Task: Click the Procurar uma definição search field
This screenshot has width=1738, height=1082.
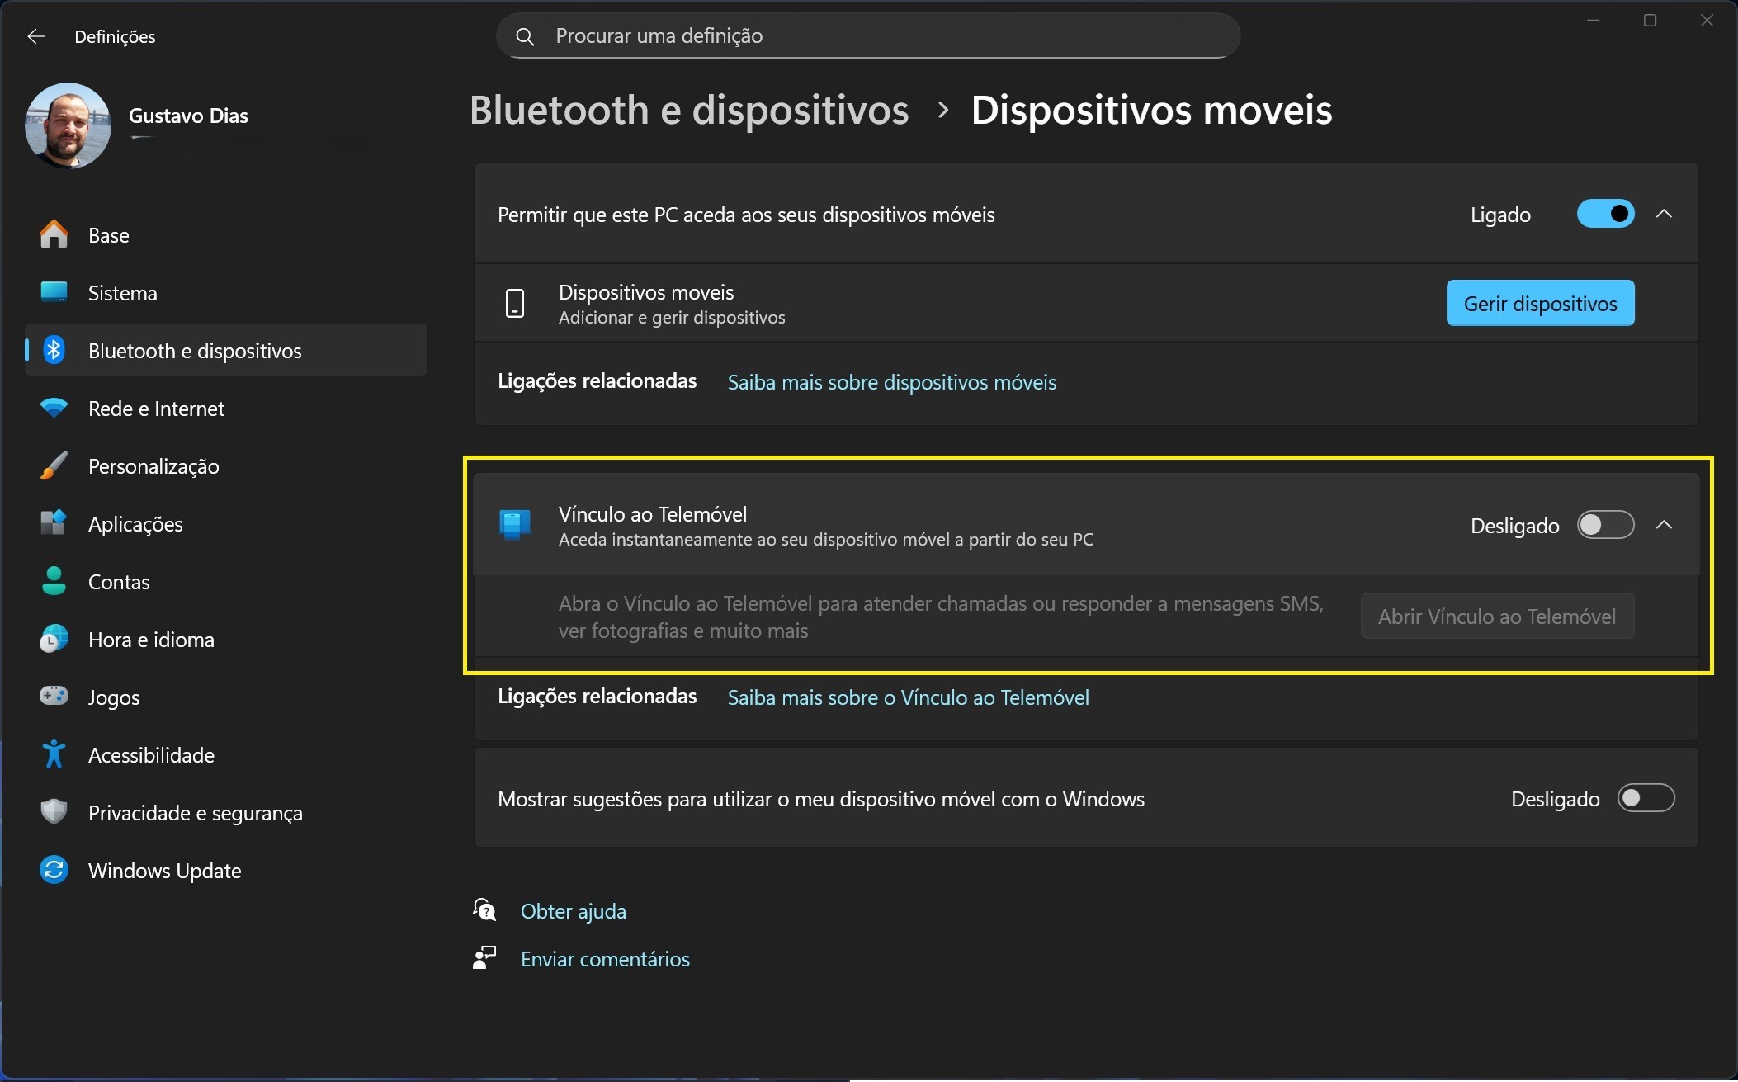Action: coord(867,36)
